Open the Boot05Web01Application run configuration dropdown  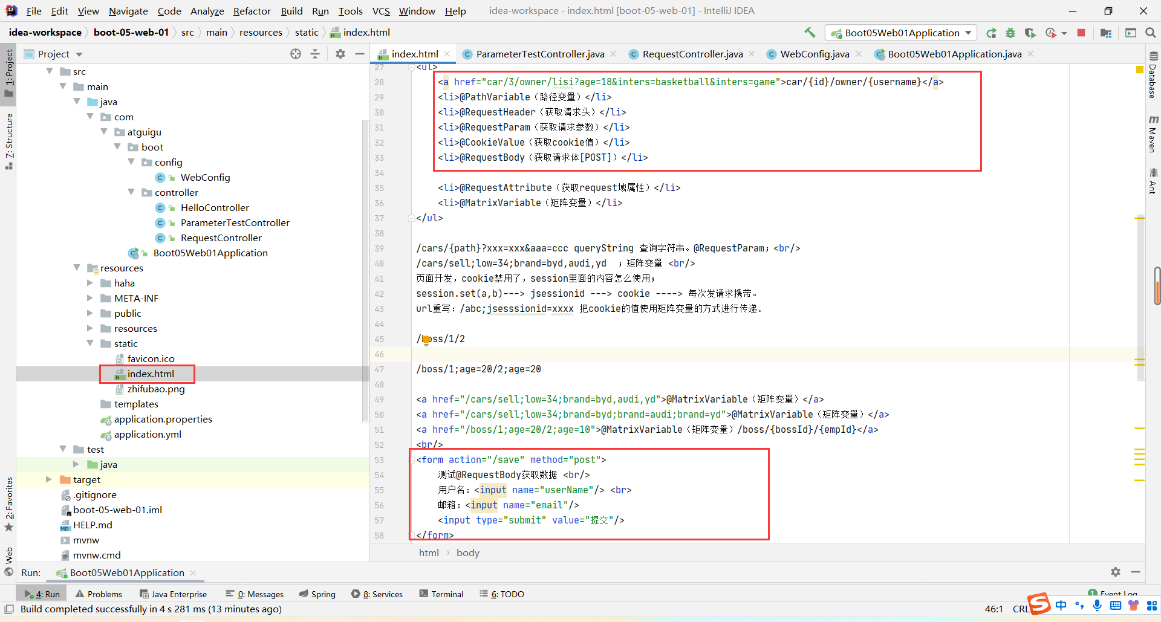click(902, 33)
